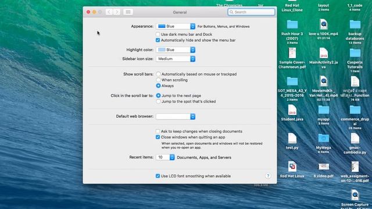372x209 pixels.
Task: Uncheck Automatically hide and show the menu bar
Action: [x=158, y=40]
